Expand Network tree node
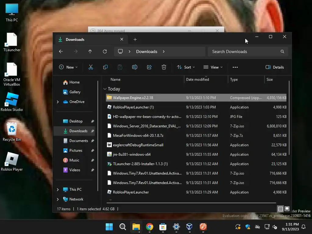Image resolution: width=312 pixels, height=234 pixels. (58, 199)
